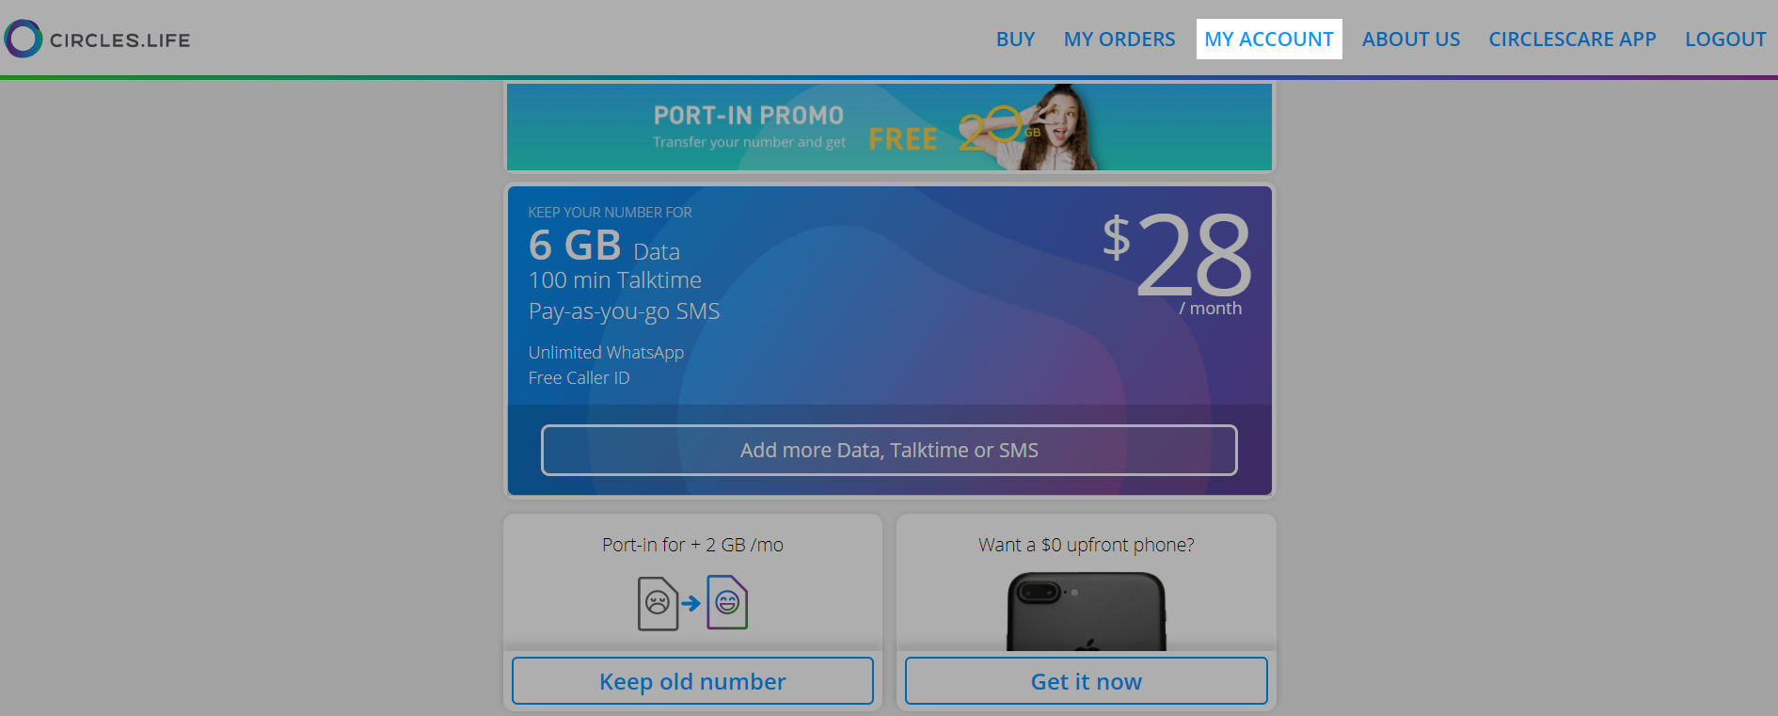Click Add more Data, Talktime or SMS

pos(889,451)
